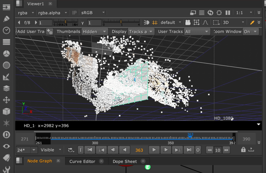Open the Transform nodes move icon

(x=6, y=100)
